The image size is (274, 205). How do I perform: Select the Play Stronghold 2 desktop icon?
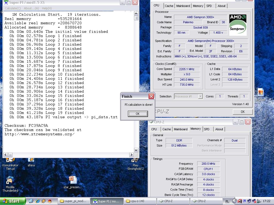click(x=135, y=164)
